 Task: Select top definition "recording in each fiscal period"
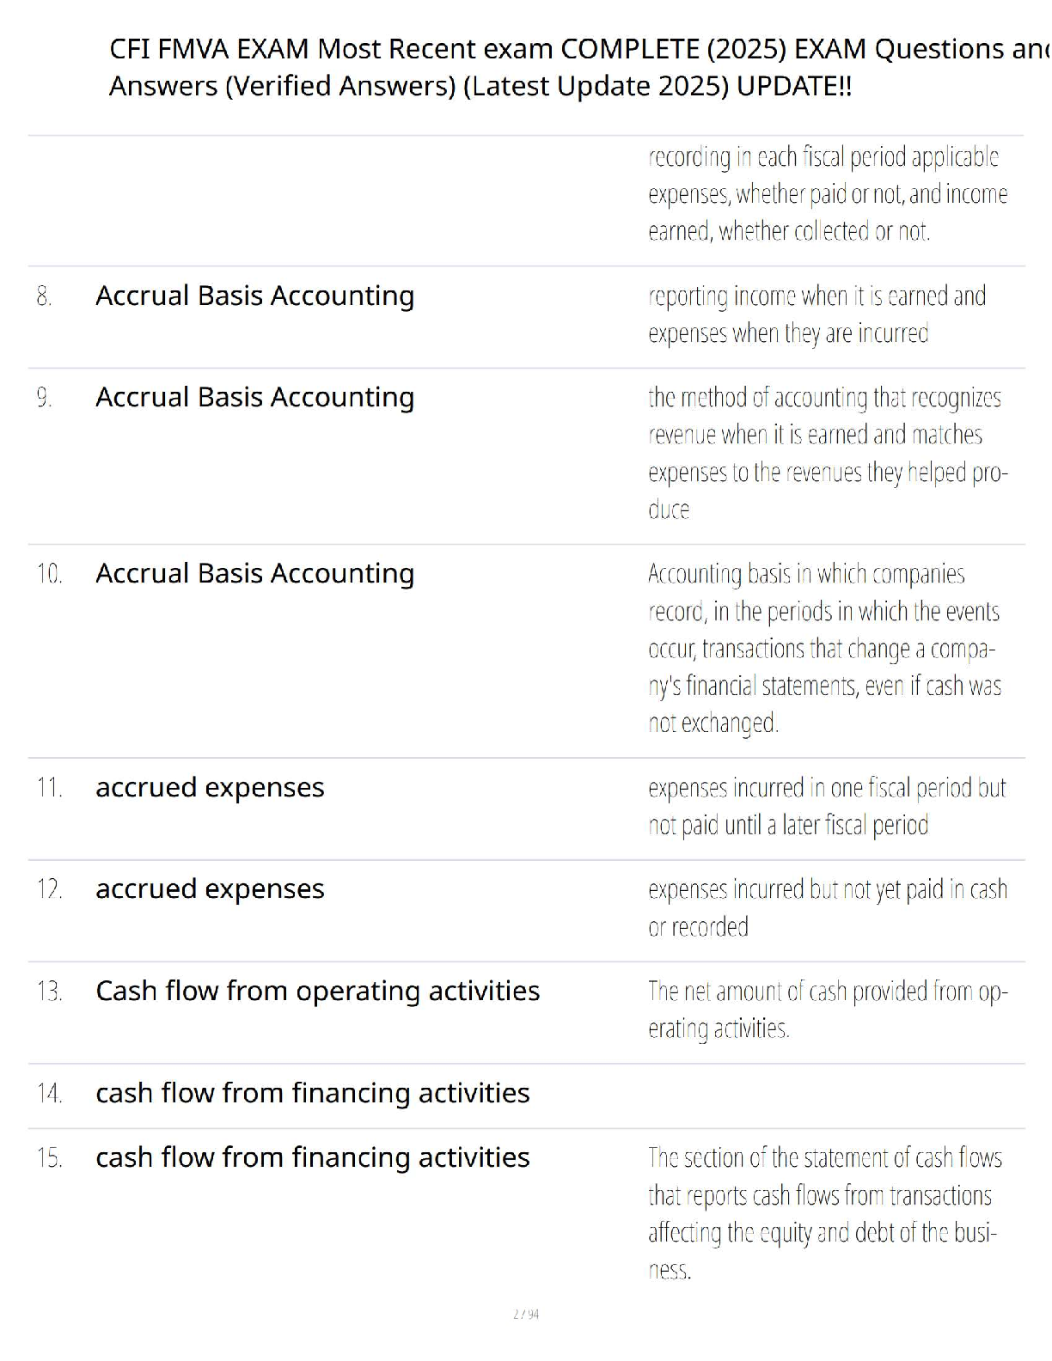point(827,194)
